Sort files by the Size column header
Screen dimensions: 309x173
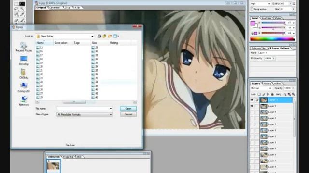[x=99, y=43]
